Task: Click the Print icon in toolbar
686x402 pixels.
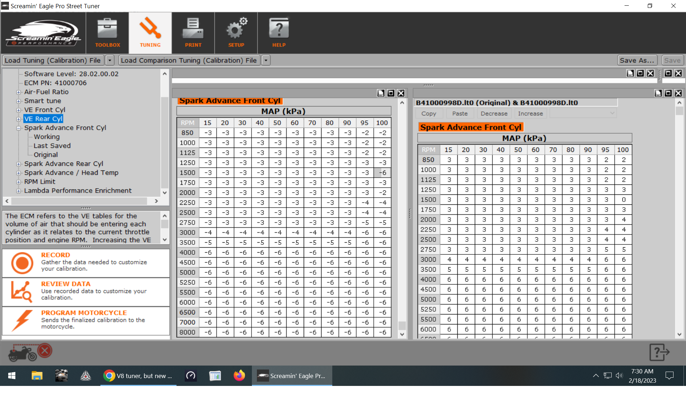Action: pyautogui.click(x=193, y=29)
